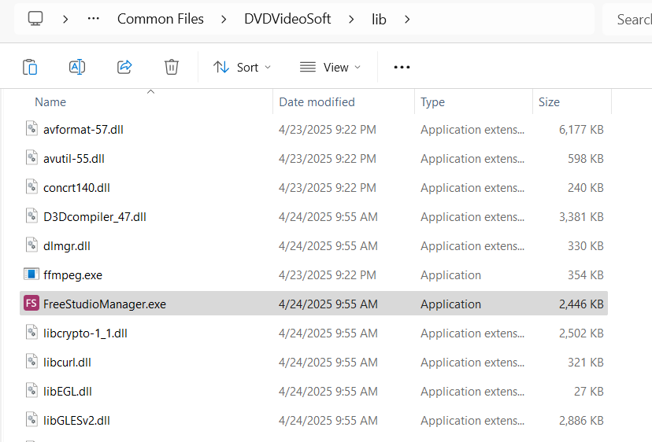652x442 pixels.
Task: Click the 3,381 KB size value
Action: (x=581, y=217)
